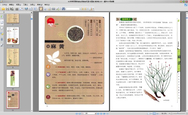The width and height of the screenshot is (188, 115).
Task: Click the Find Previous icon
Action: [x=82, y=9]
